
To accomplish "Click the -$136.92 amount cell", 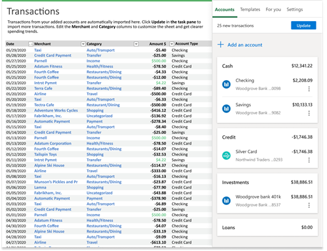I will (x=158, y=116).
